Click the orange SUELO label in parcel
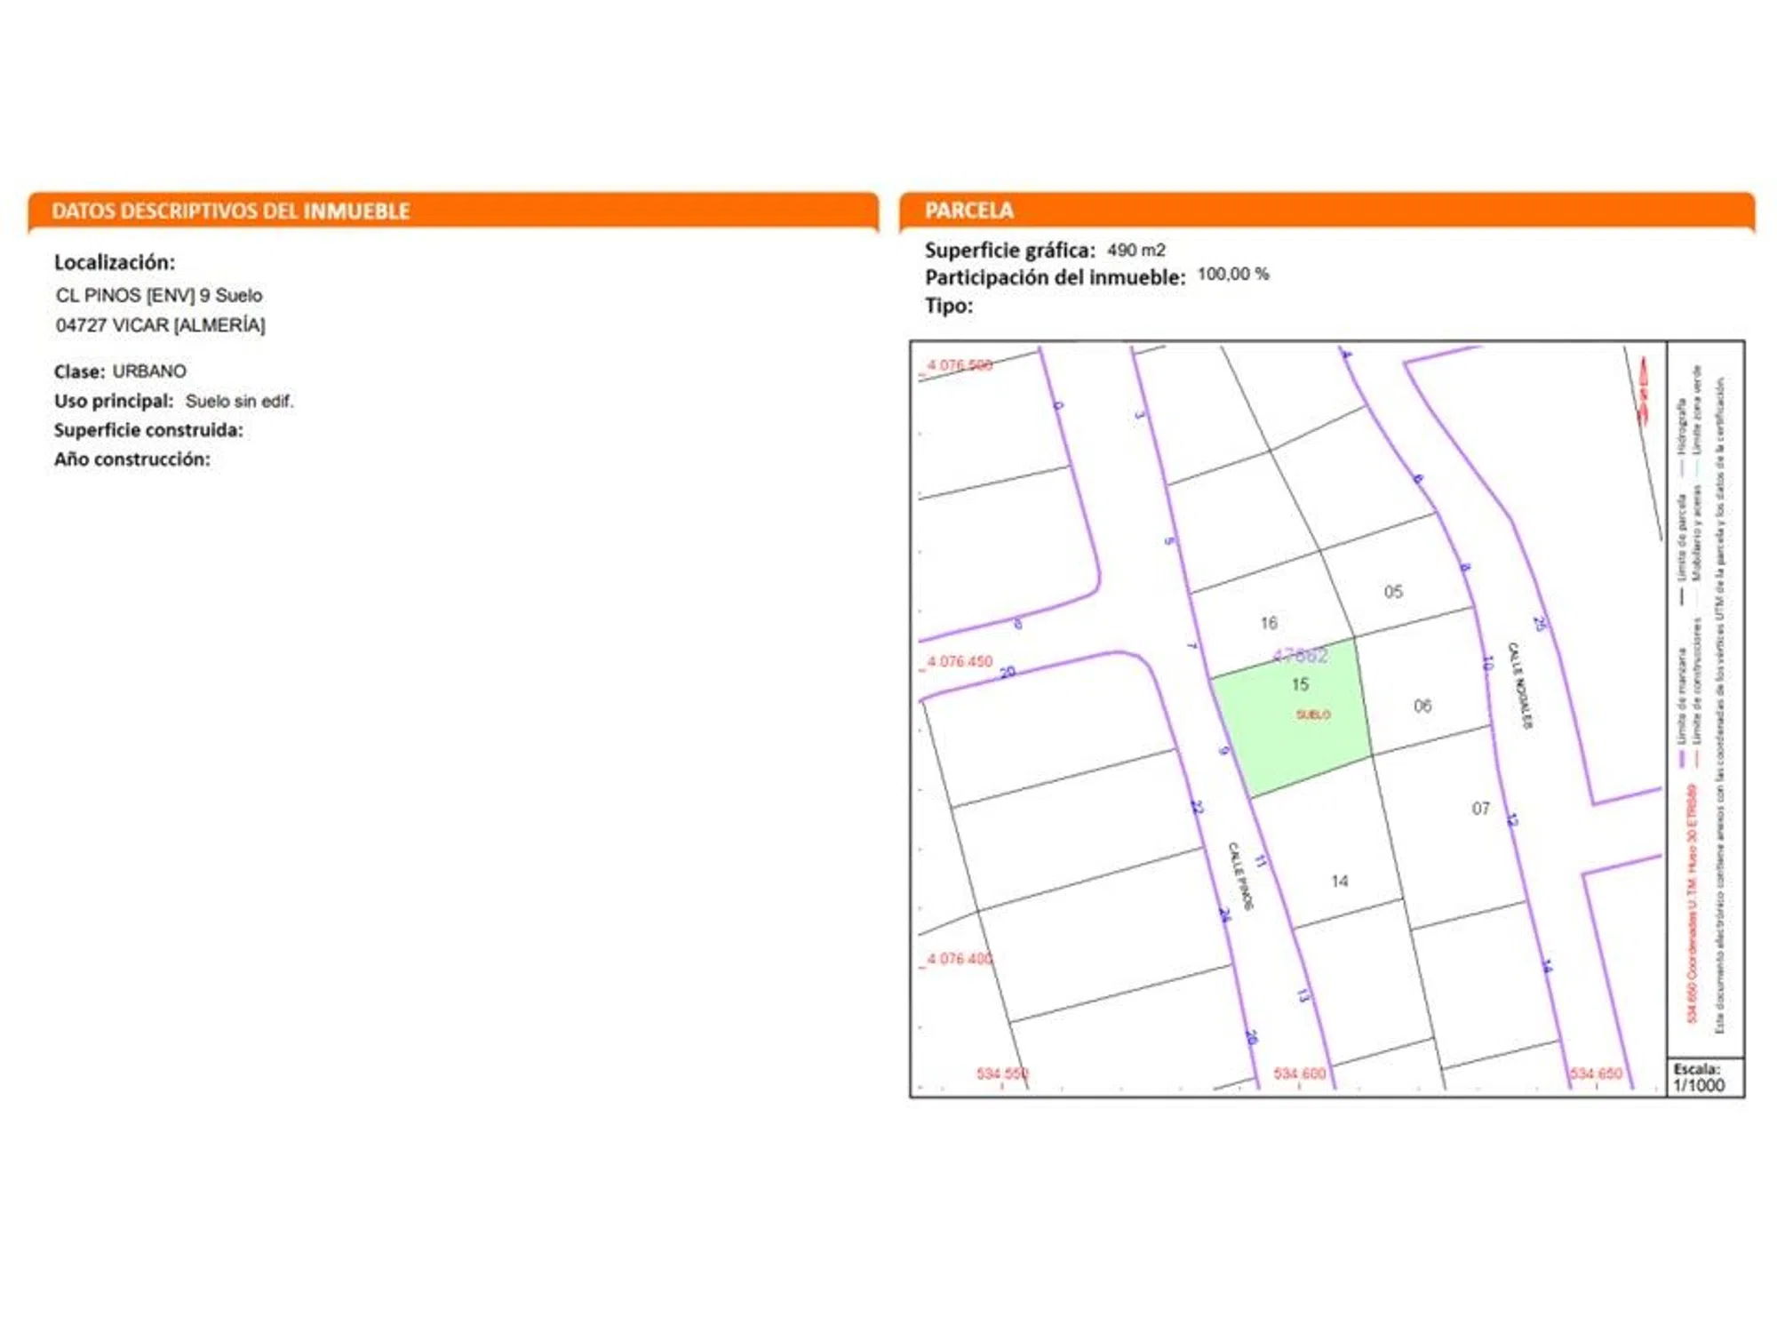The image size is (1777, 1333). point(1313,714)
